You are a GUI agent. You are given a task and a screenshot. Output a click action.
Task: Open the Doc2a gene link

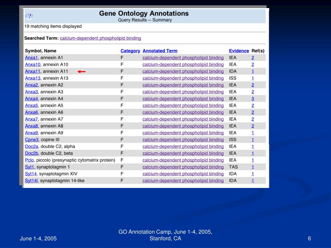31,146
